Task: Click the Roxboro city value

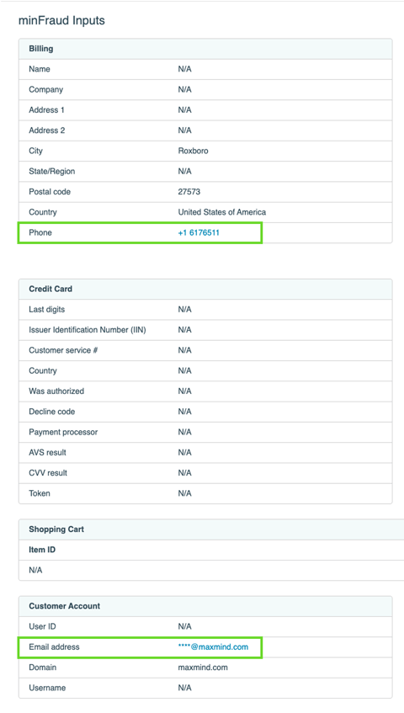Action: tap(193, 151)
